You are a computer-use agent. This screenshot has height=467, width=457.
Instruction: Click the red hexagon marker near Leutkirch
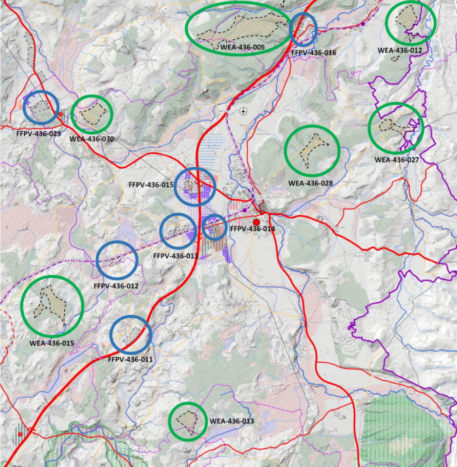[256, 222]
